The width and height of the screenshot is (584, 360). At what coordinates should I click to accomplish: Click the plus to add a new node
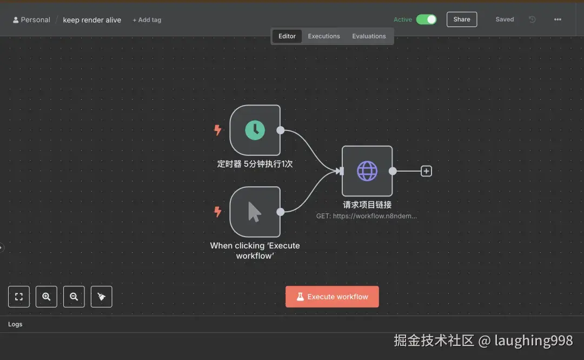[426, 171]
